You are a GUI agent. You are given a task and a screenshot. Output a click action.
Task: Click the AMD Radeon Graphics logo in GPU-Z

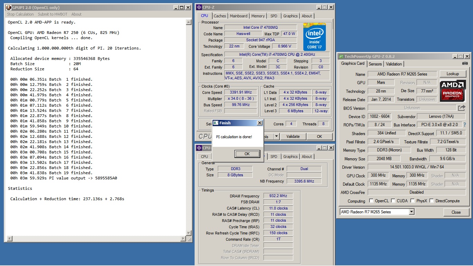[453, 91]
